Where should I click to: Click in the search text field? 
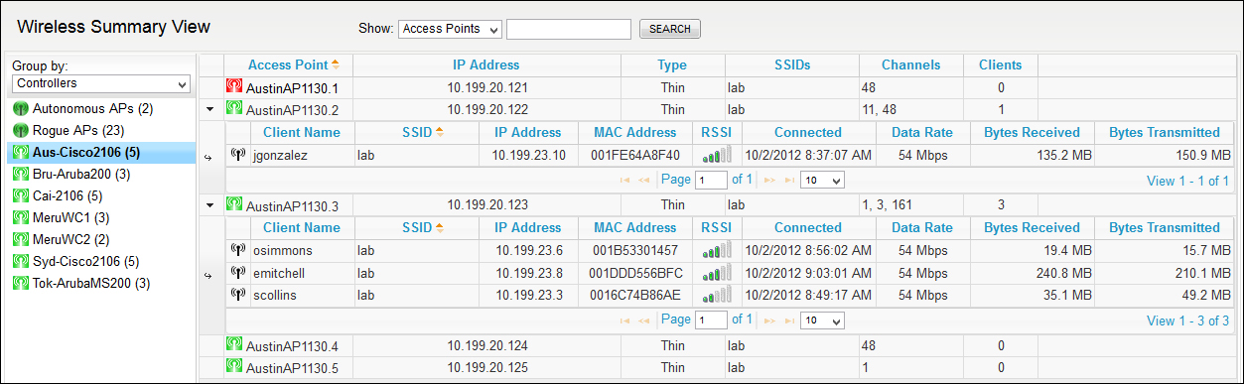pyautogui.click(x=569, y=29)
